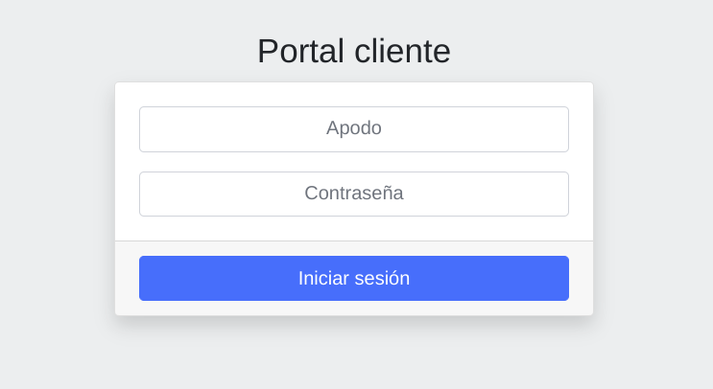This screenshot has width=713, height=389.
Task: Click the Portal cliente heading
Action: coord(353,52)
